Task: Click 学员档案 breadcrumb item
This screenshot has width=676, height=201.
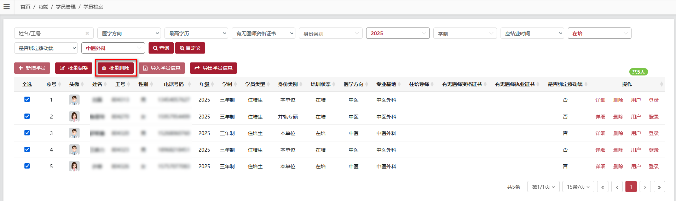Action: tap(93, 7)
